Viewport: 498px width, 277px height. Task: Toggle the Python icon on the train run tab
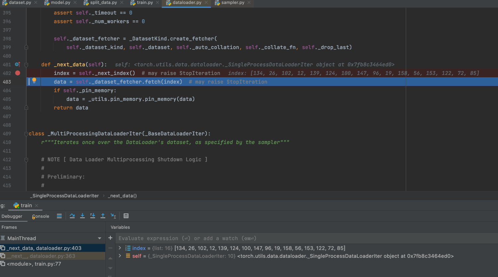[x=16, y=205]
